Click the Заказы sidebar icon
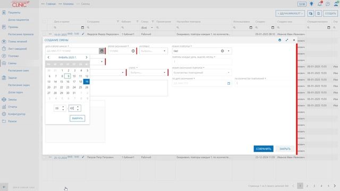 point(4,99)
